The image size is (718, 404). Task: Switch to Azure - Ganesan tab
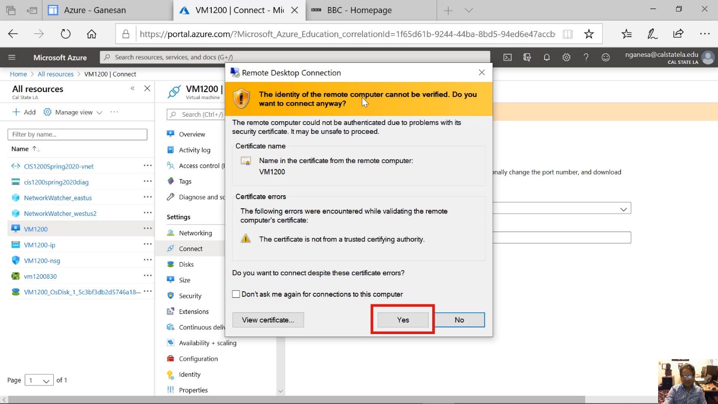95,10
